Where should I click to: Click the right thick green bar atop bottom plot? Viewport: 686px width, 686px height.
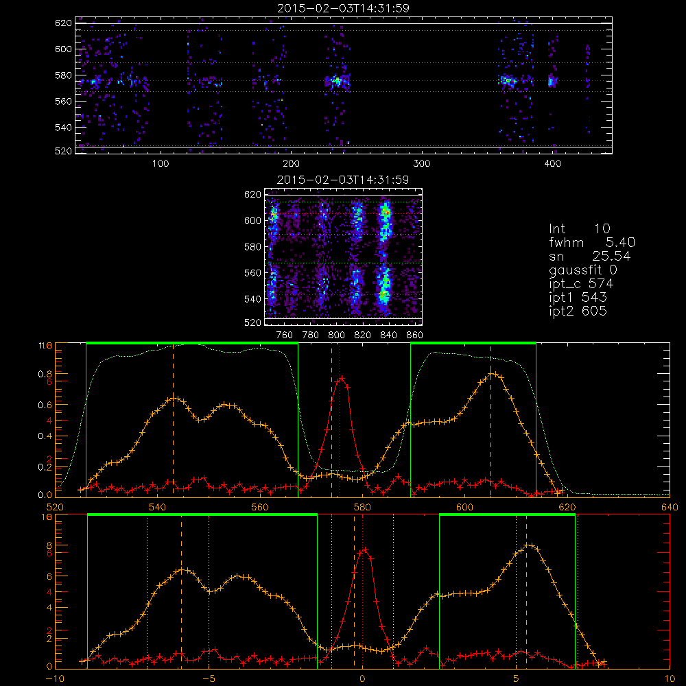507,514
